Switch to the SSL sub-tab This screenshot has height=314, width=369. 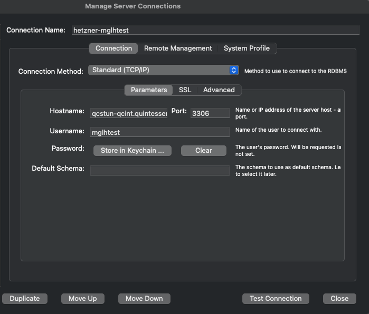click(x=185, y=90)
